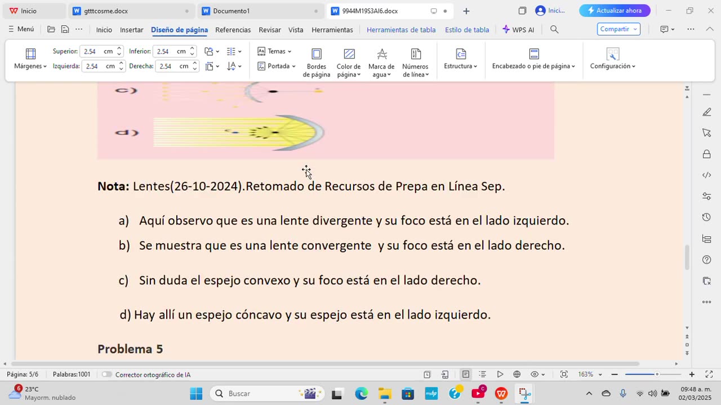Click the zoom slider handle
721x405 pixels.
click(657, 375)
